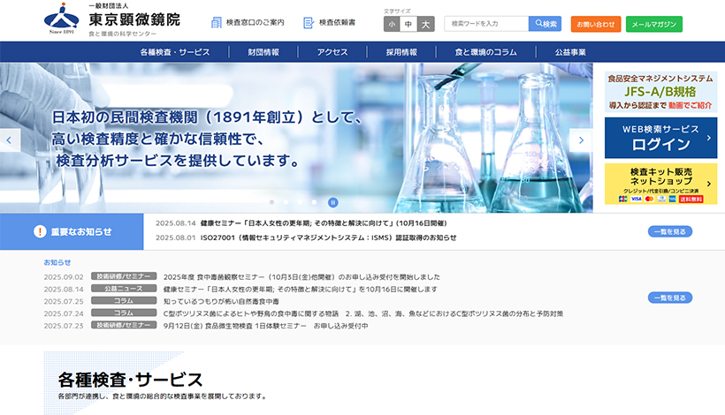725x415 pixels.
Task: Open the 食と環境のコラム navigation menu
Action: [x=485, y=52]
